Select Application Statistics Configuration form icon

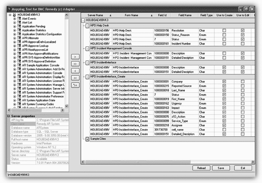(19, 34)
